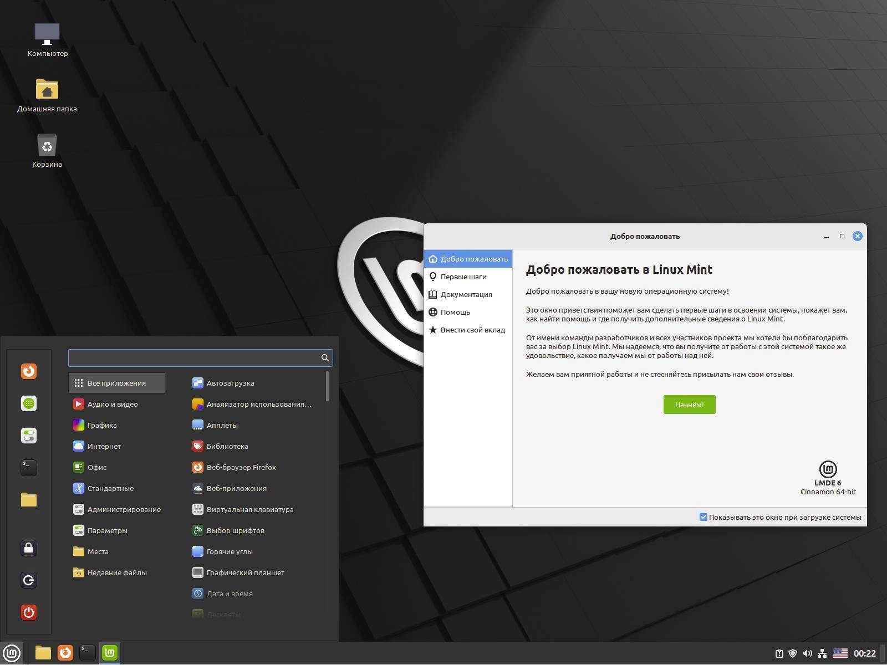Click the search magnifier icon in menu

325,358
